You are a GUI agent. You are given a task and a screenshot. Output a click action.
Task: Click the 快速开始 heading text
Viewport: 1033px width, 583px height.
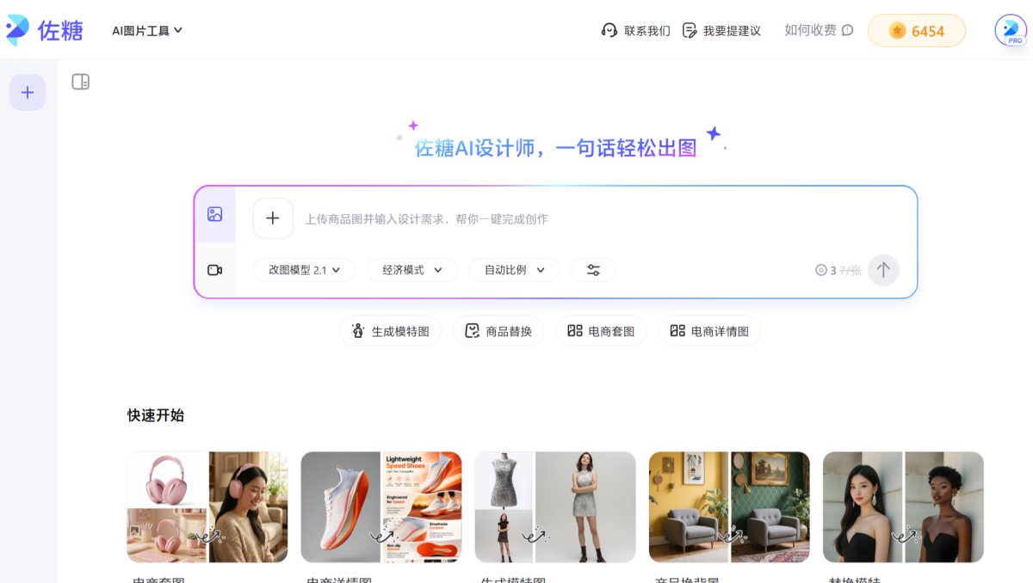click(156, 415)
